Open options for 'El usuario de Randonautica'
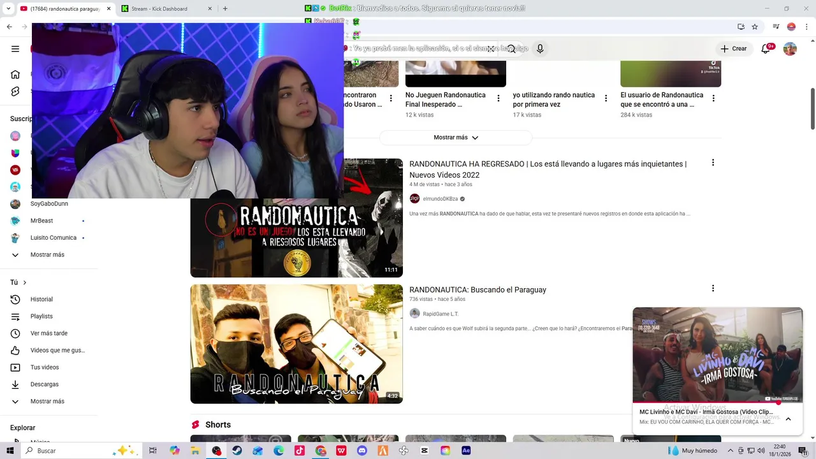The width and height of the screenshot is (816, 459). pyautogui.click(x=713, y=98)
